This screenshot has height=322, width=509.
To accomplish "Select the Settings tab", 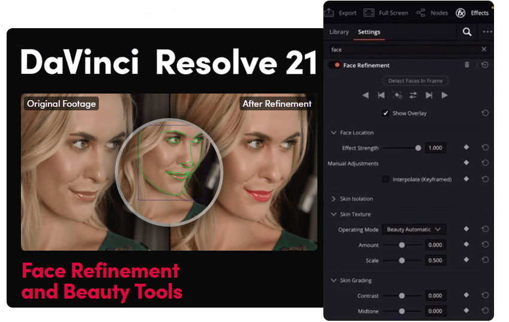I will 369,32.
